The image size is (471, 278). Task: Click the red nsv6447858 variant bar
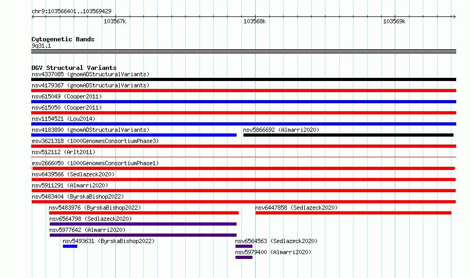(x=354, y=213)
